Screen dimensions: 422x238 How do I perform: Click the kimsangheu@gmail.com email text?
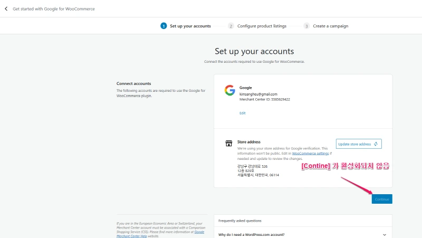(x=258, y=94)
